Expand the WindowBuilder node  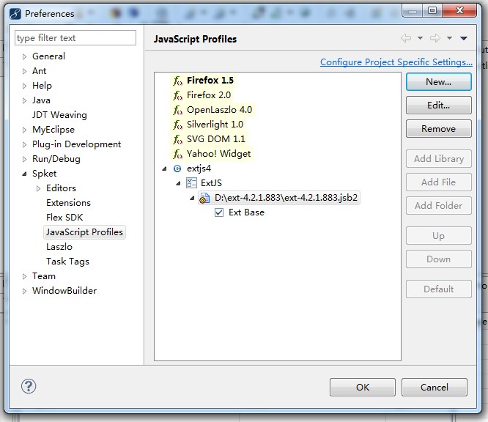click(25, 291)
